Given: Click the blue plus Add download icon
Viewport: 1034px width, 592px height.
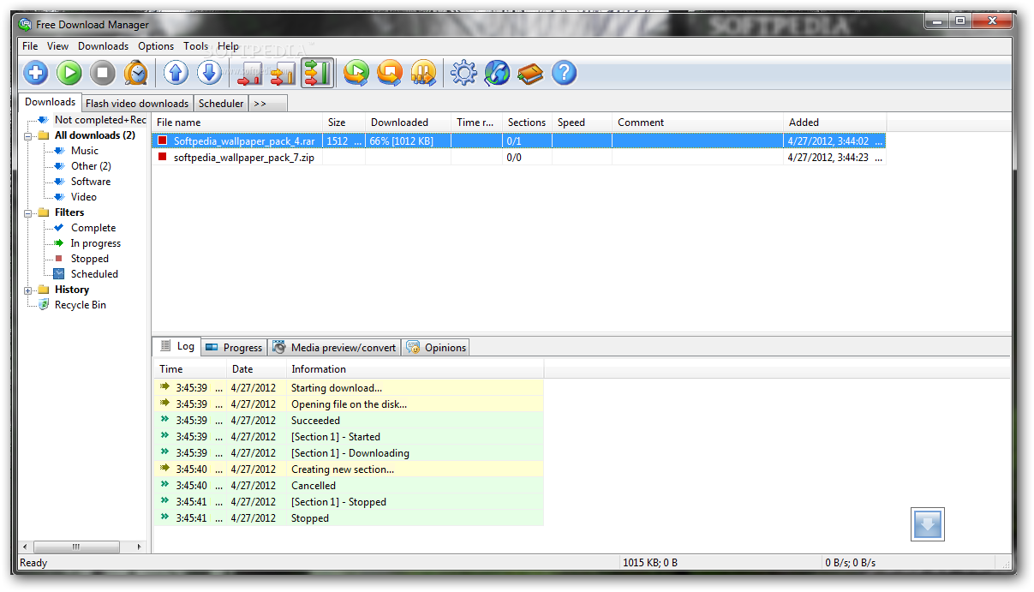Looking at the screenshot, I should tap(36, 74).
